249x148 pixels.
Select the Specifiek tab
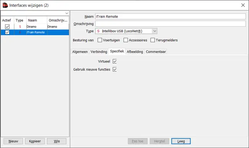click(117, 51)
